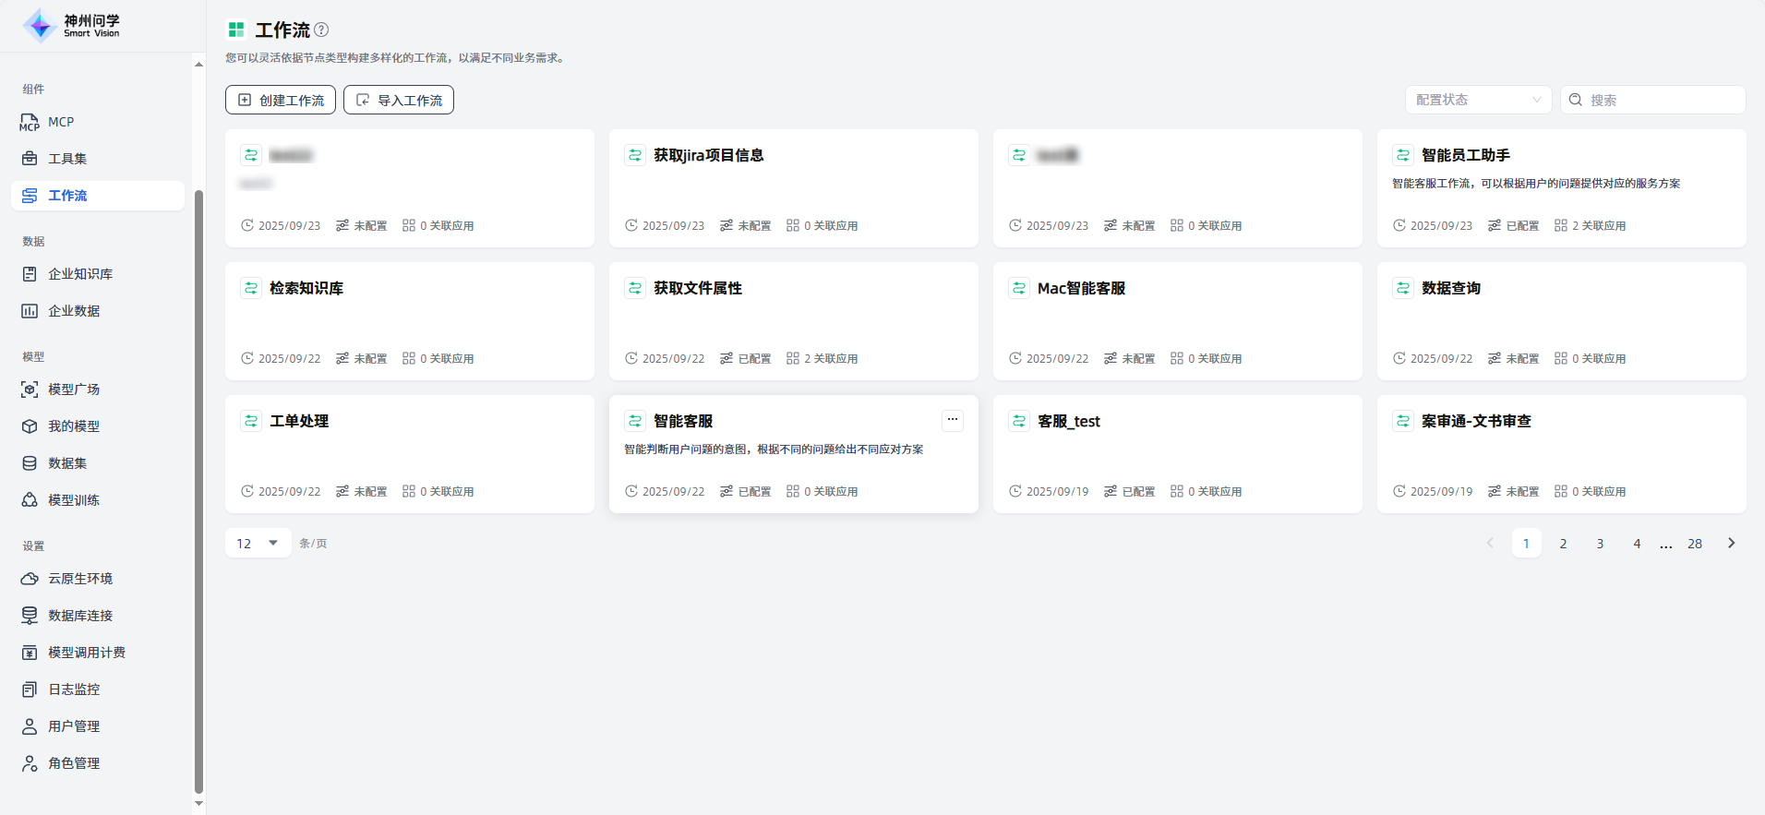Click the 创建工作流 button
1765x815 pixels.
[x=281, y=100]
